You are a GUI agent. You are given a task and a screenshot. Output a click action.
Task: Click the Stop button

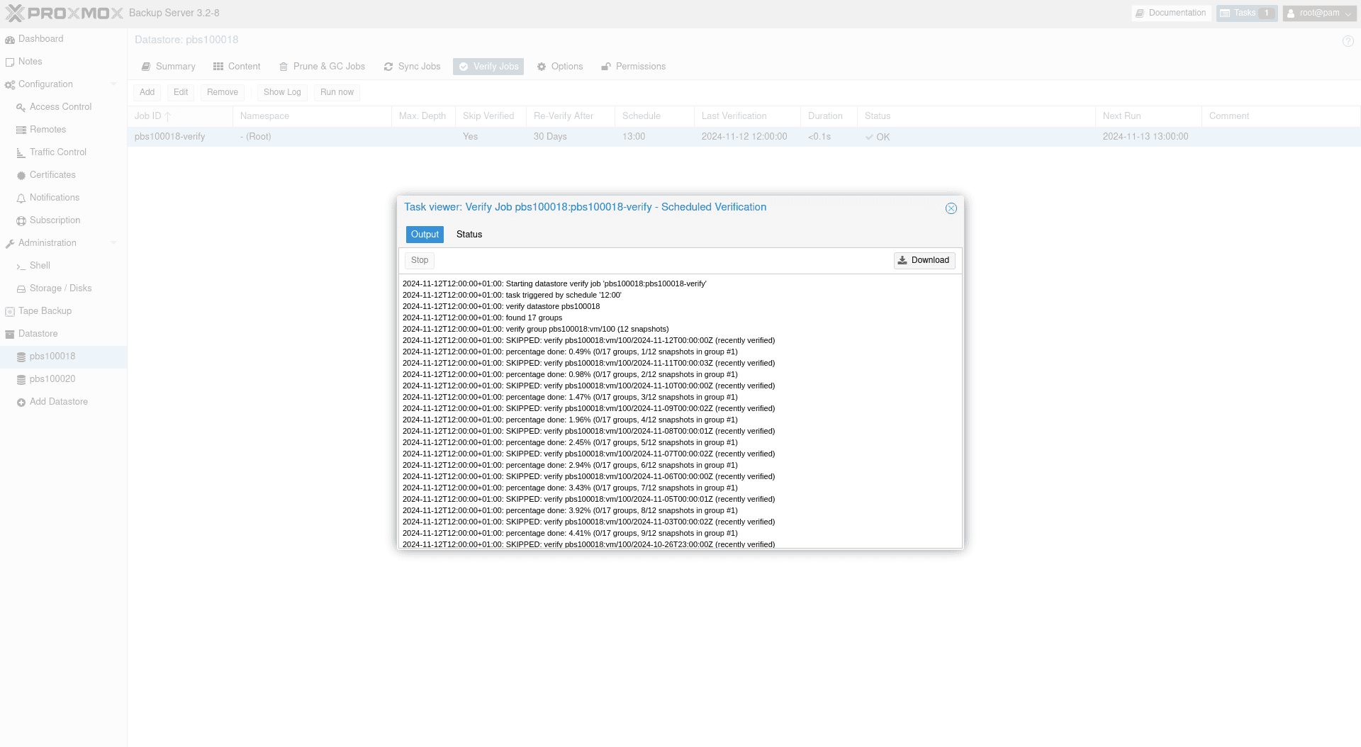(420, 260)
